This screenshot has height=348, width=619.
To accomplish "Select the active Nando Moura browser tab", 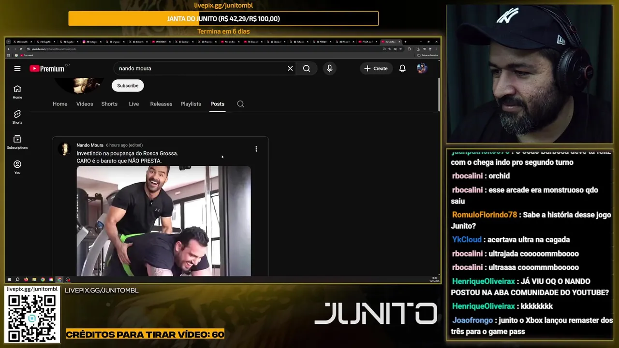I will point(390,42).
